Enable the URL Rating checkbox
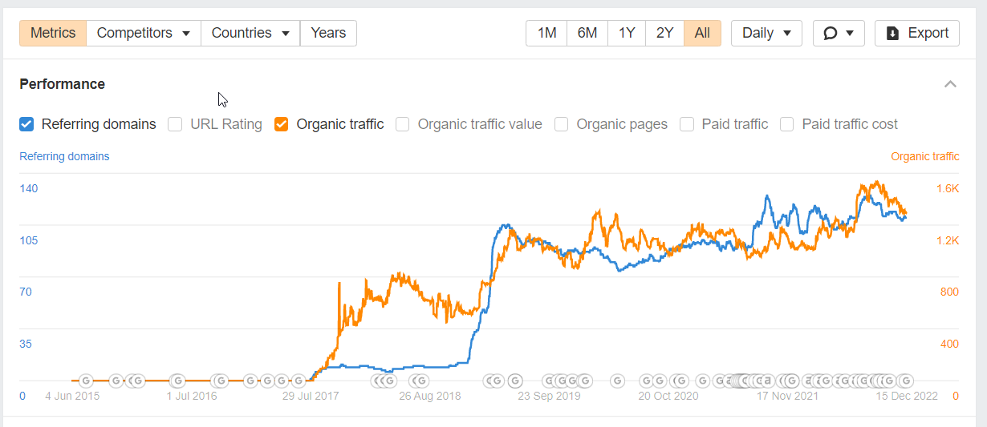The height and width of the screenshot is (427, 987). 174,124
